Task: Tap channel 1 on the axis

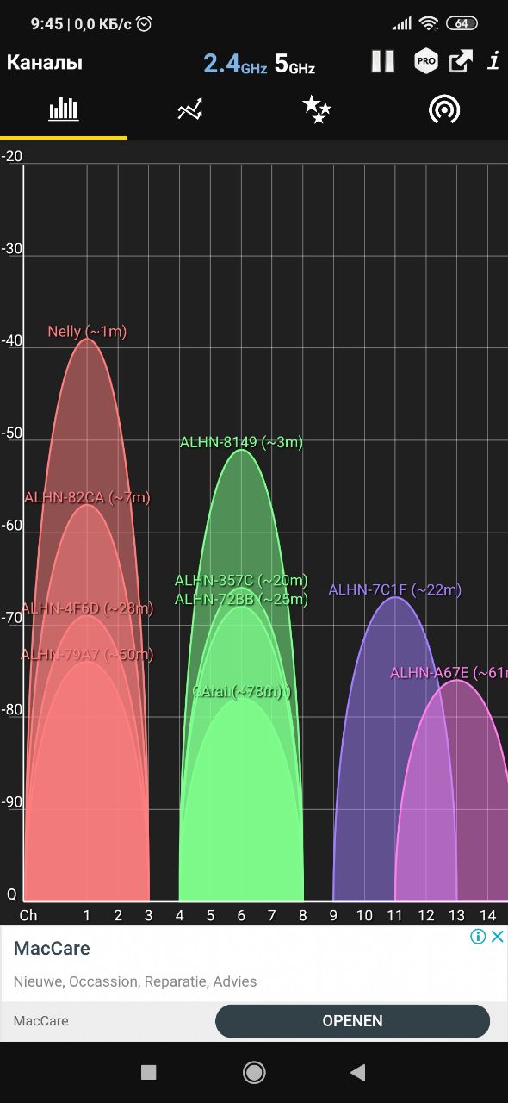Action: point(87,915)
